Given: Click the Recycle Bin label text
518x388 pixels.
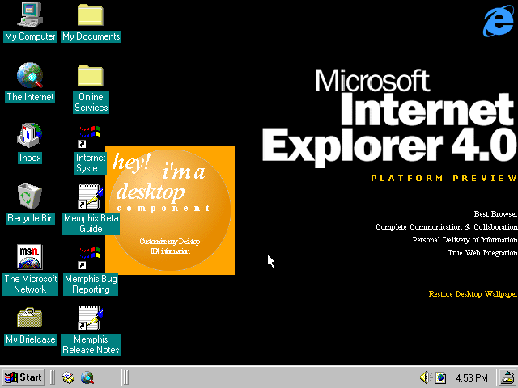Looking at the screenshot, I should click(x=31, y=218).
